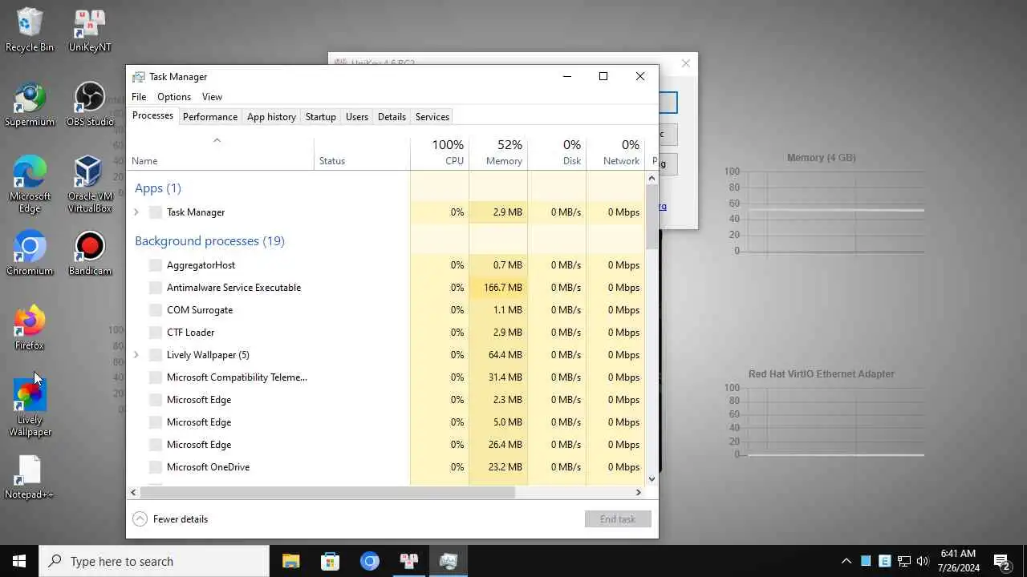Switch to the Performance tab

click(x=210, y=117)
